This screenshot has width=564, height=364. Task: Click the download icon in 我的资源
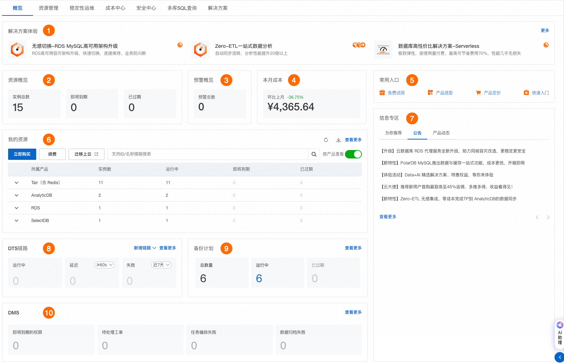coord(338,140)
